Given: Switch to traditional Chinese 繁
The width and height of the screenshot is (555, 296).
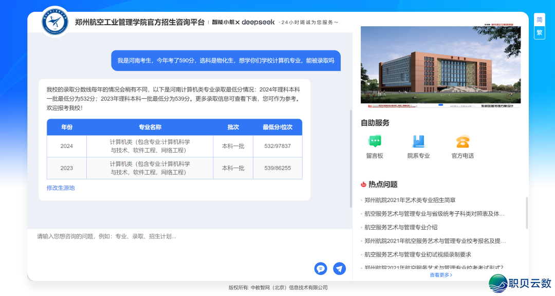Looking at the screenshot, I should pos(539,32).
